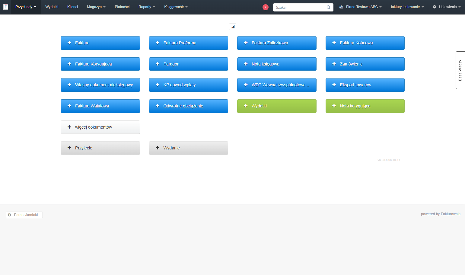Create a new Faktura Proforma
465x275 pixels.
tap(189, 43)
